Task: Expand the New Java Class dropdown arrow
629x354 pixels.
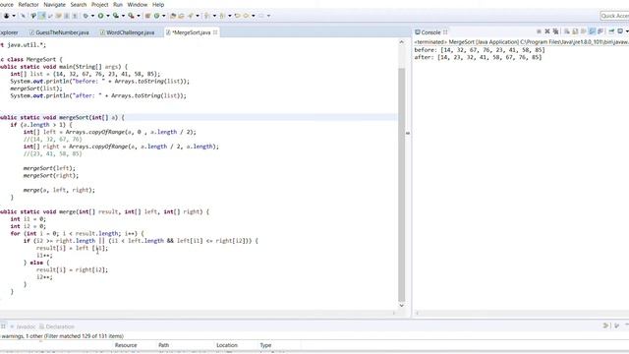Action: [x=164, y=16]
